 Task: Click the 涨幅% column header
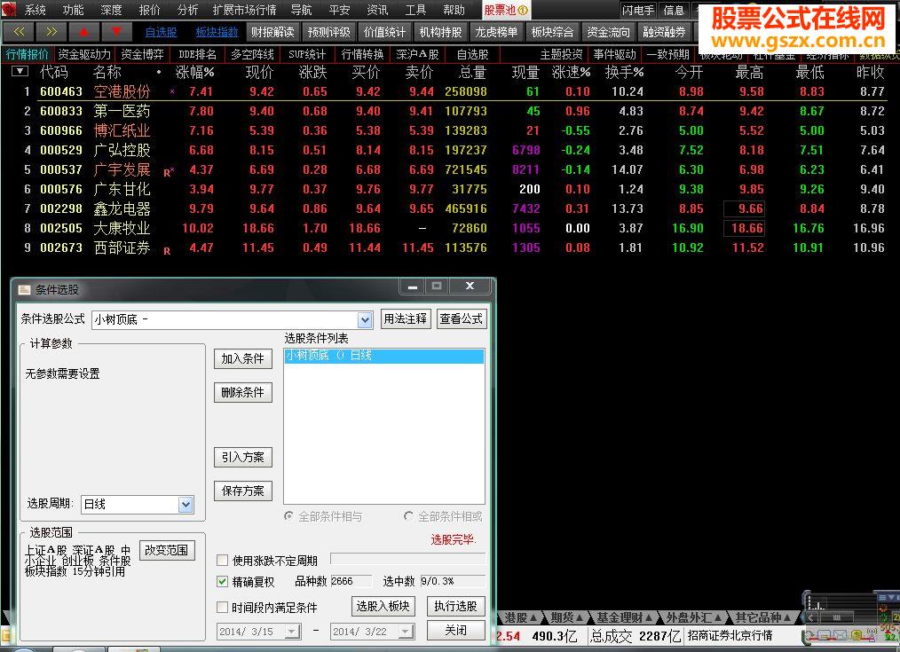194,72
